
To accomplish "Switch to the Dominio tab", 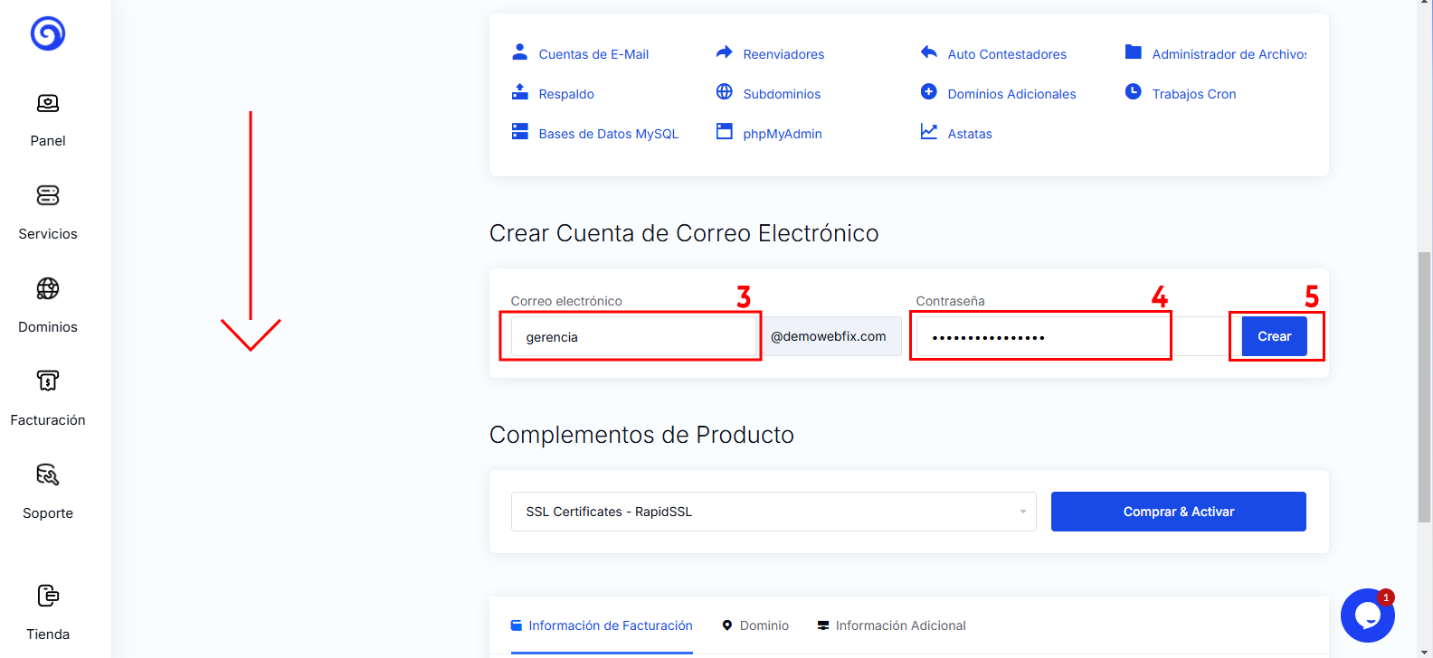I will (x=755, y=625).
